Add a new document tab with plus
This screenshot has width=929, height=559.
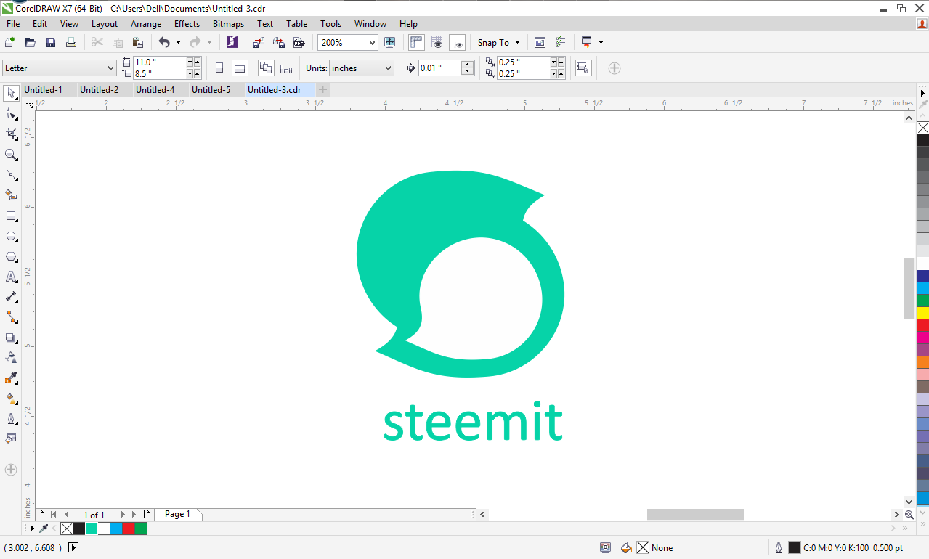coord(323,90)
